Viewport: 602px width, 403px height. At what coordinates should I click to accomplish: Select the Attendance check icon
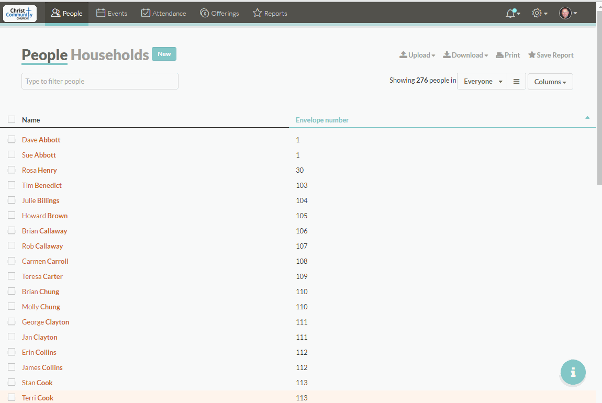145,13
